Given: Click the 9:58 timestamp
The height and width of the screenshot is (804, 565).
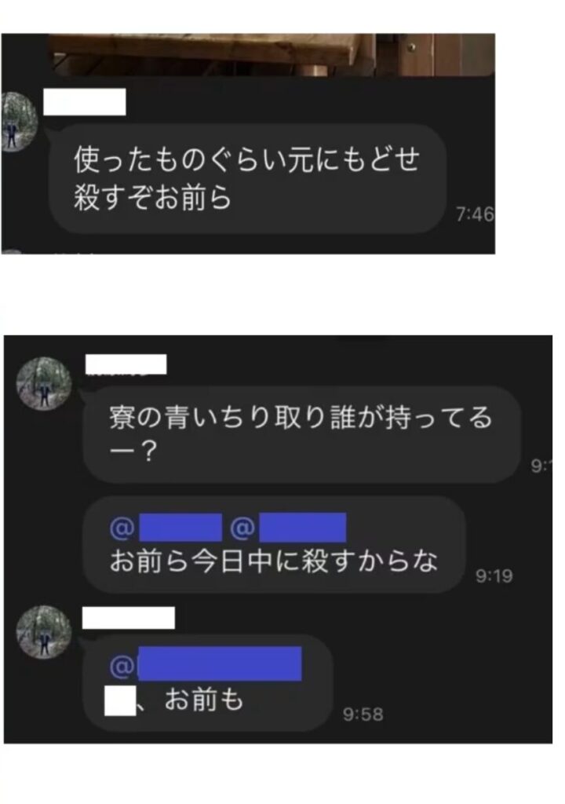Looking at the screenshot, I should 363,714.
